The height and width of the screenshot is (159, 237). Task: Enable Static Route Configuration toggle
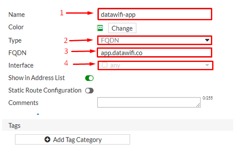pos(89,91)
